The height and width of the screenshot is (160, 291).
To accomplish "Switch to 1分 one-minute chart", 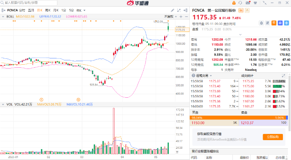I will point(64,11).
